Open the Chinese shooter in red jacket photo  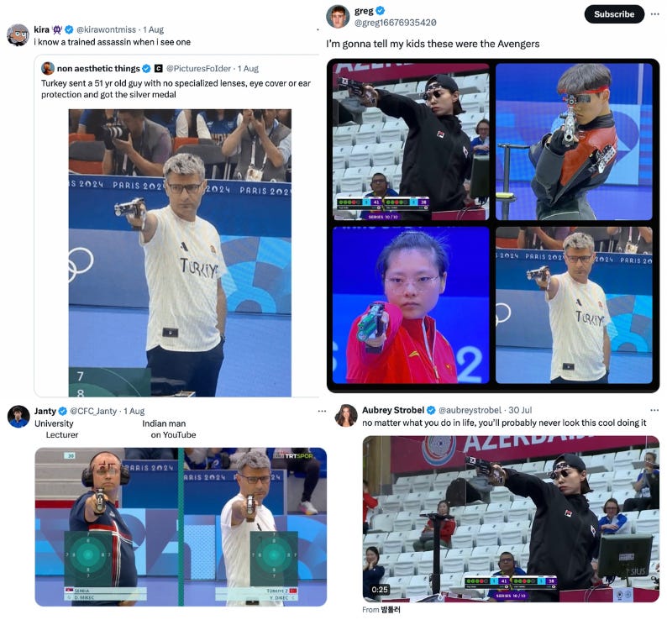click(x=411, y=305)
